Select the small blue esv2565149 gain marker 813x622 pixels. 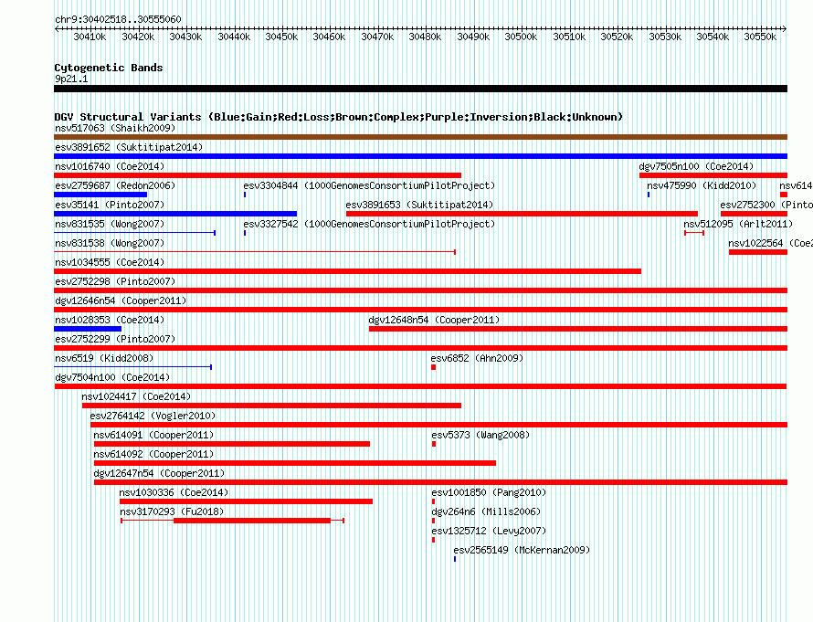(455, 559)
